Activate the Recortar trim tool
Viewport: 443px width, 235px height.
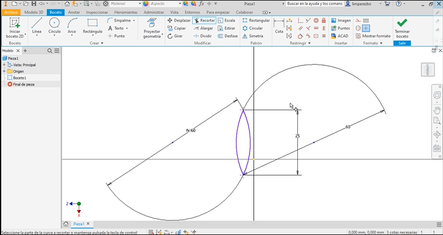[205, 21]
